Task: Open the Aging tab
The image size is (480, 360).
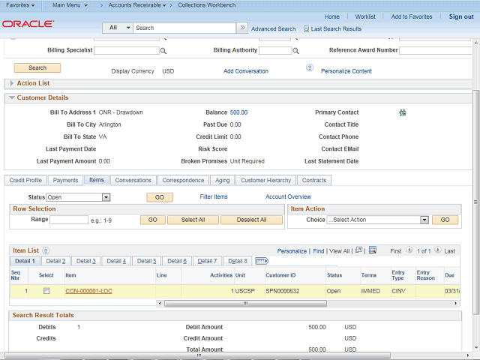Action: [223, 180]
